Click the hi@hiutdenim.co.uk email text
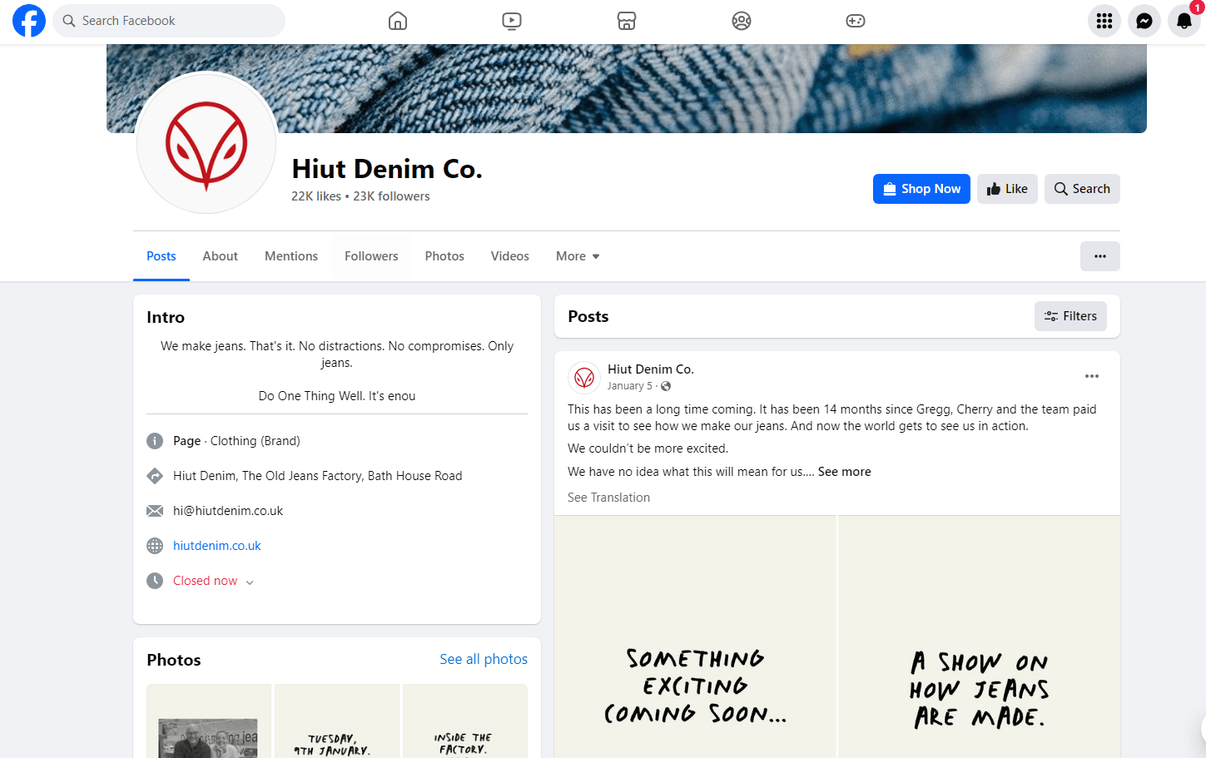1206x758 pixels. click(x=228, y=511)
